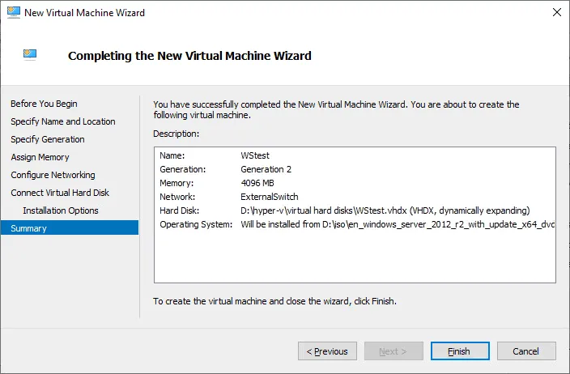Viewport: 570px width, 374px height.
Task: Click the virtual machine icon beside the heading
Action: 30,55
